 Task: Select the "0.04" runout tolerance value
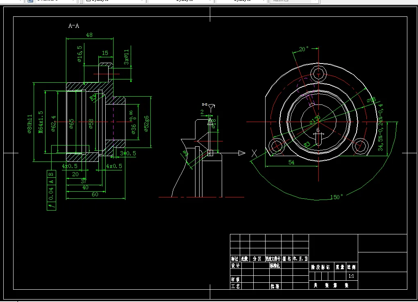pyautogui.click(x=51, y=194)
